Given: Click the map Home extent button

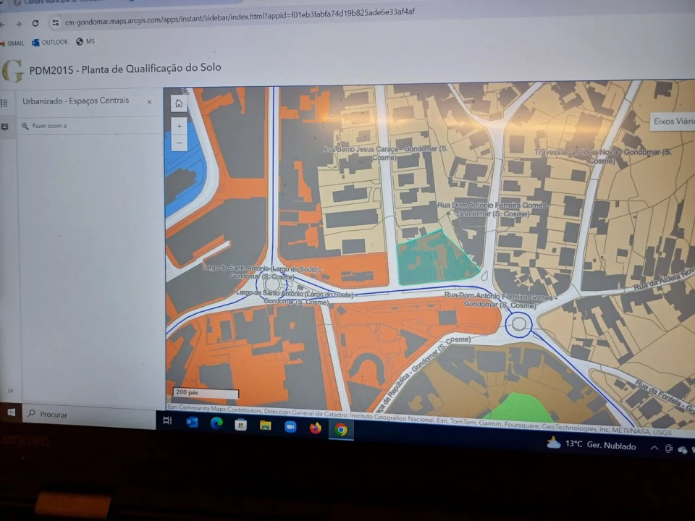Looking at the screenshot, I should 179,103.
